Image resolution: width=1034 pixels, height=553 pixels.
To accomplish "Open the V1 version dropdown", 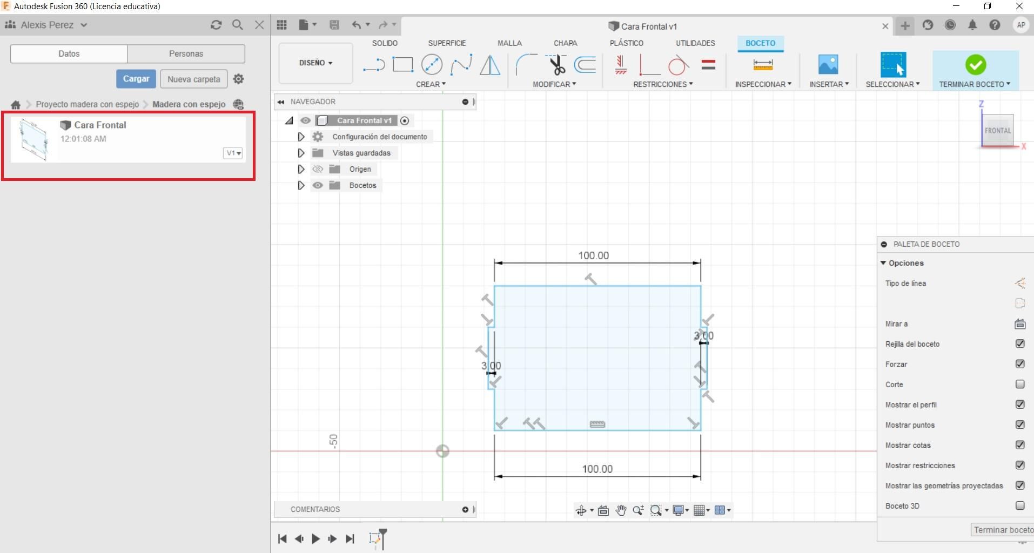I will [x=233, y=153].
